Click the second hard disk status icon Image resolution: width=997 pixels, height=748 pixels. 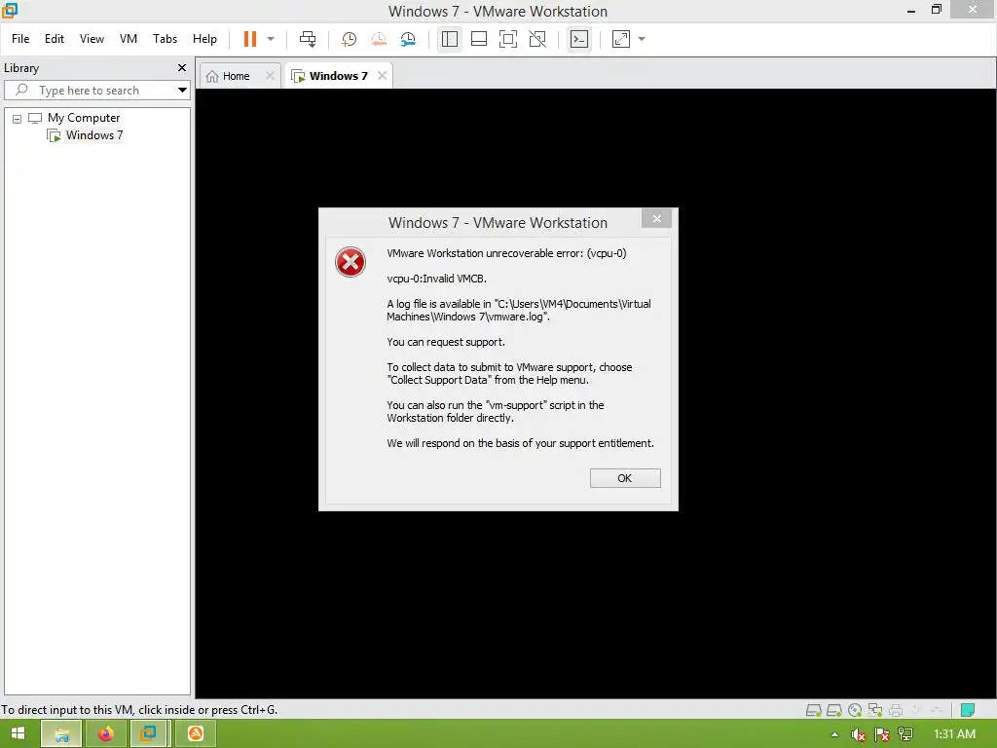[834, 710]
